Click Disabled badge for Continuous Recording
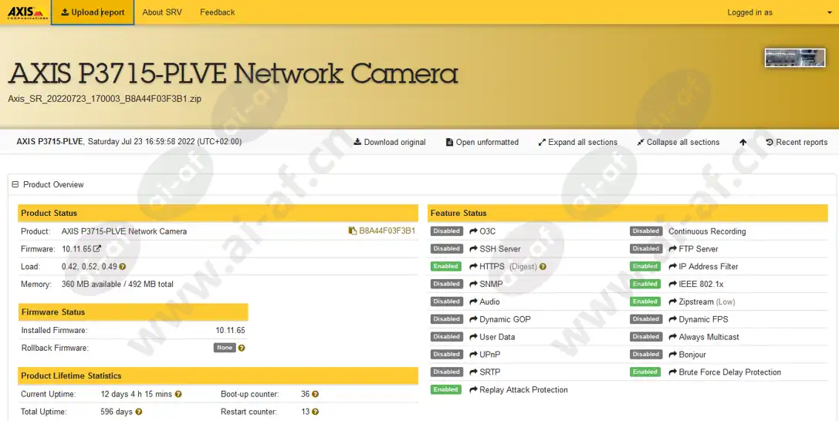This screenshot has height=421, width=839. click(645, 231)
